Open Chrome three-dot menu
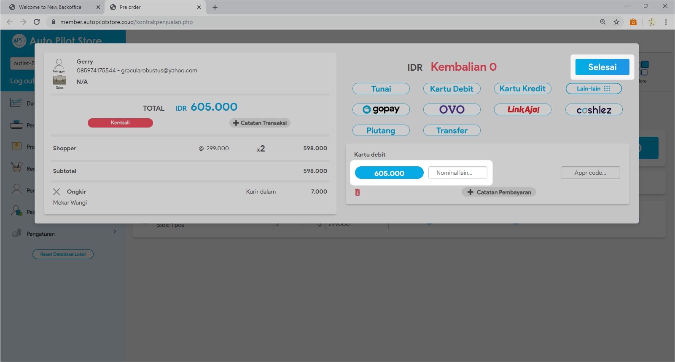Screen dimensions: 675x362 click(666, 22)
